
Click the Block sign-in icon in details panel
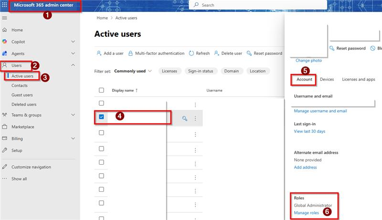(x=373, y=48)
